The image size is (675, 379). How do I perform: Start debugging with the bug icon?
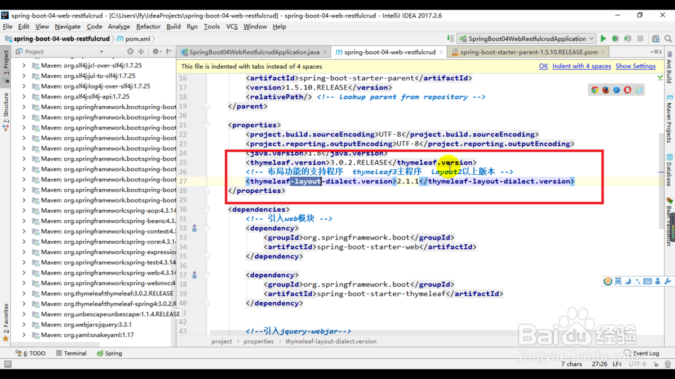coord(616,38)
